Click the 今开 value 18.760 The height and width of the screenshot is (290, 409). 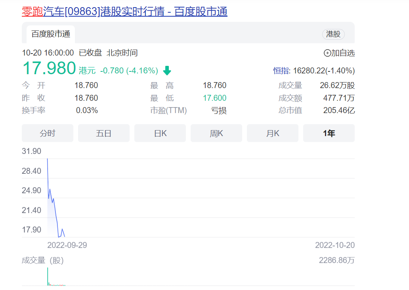[86, 85]
